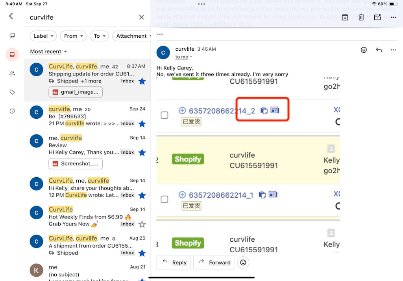Open the gmail_image attachment chip
Screen dimensions: 403x281
(x=76, y=92)
